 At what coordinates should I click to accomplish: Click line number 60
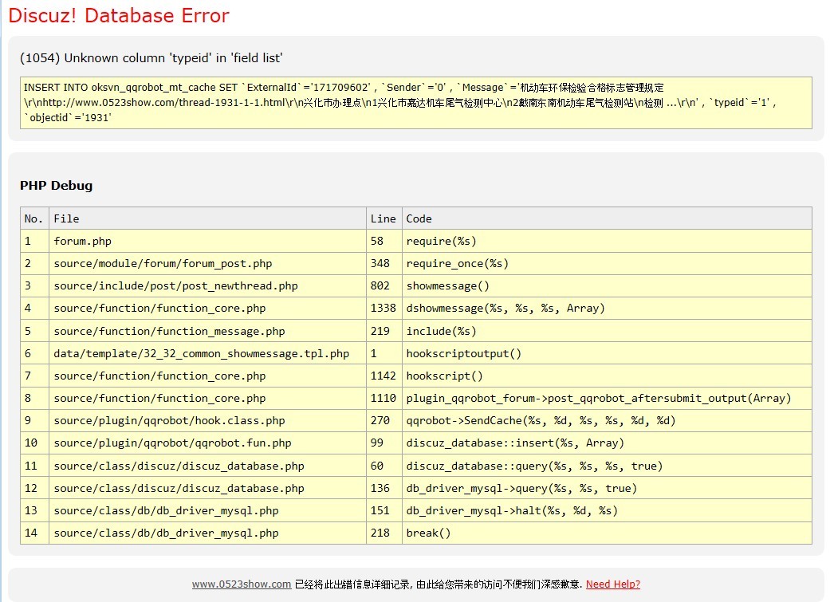pos(384,466)
